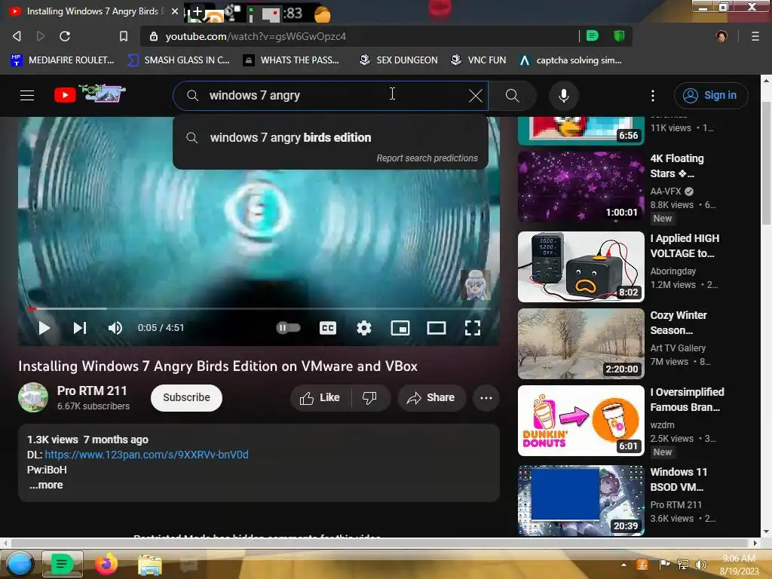Open the WHATS THE PASS... bookmark
Screen dimensions: 772x579
coord(291,60)
